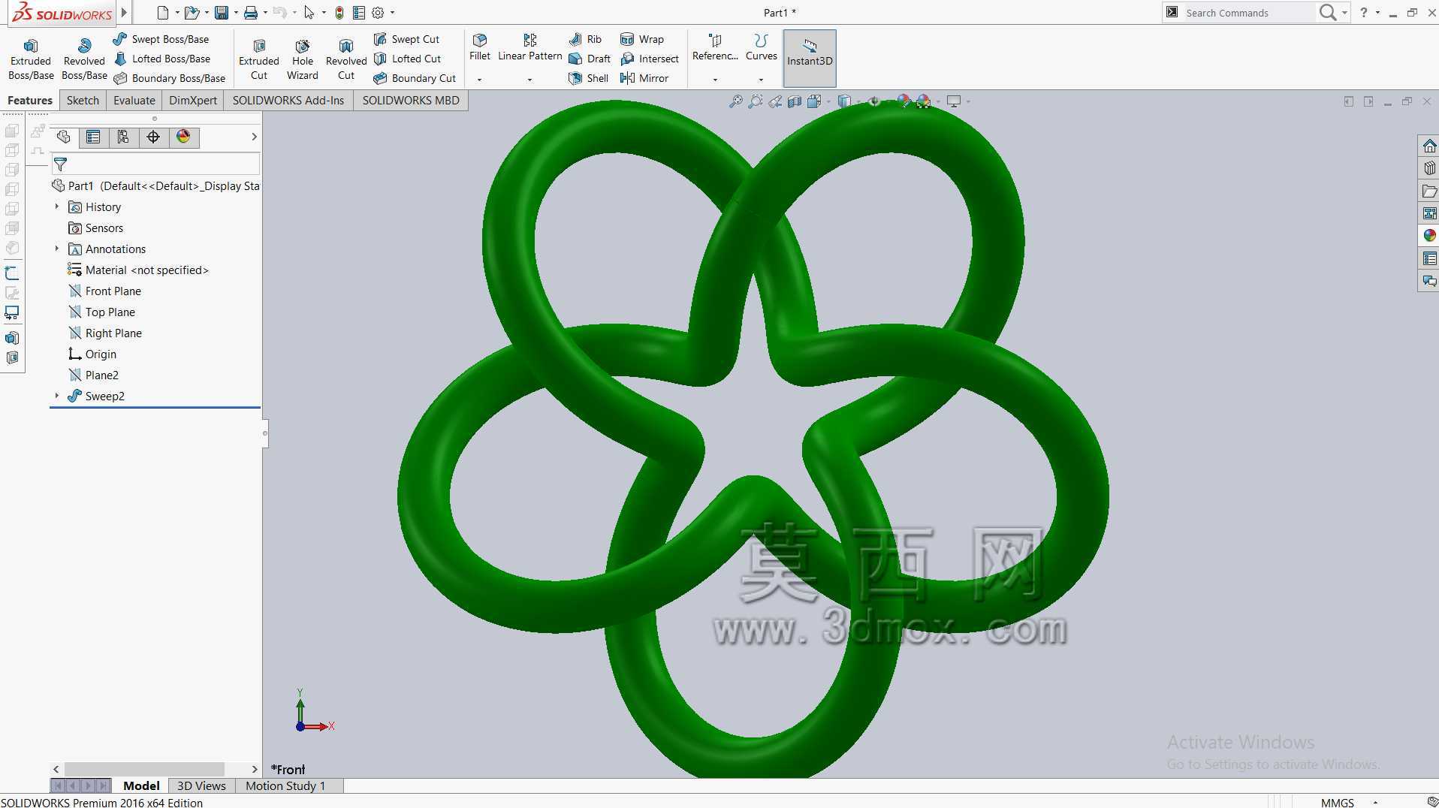
Task: Launch the Linear Pattern tool
Action: (x=530, y=47)
